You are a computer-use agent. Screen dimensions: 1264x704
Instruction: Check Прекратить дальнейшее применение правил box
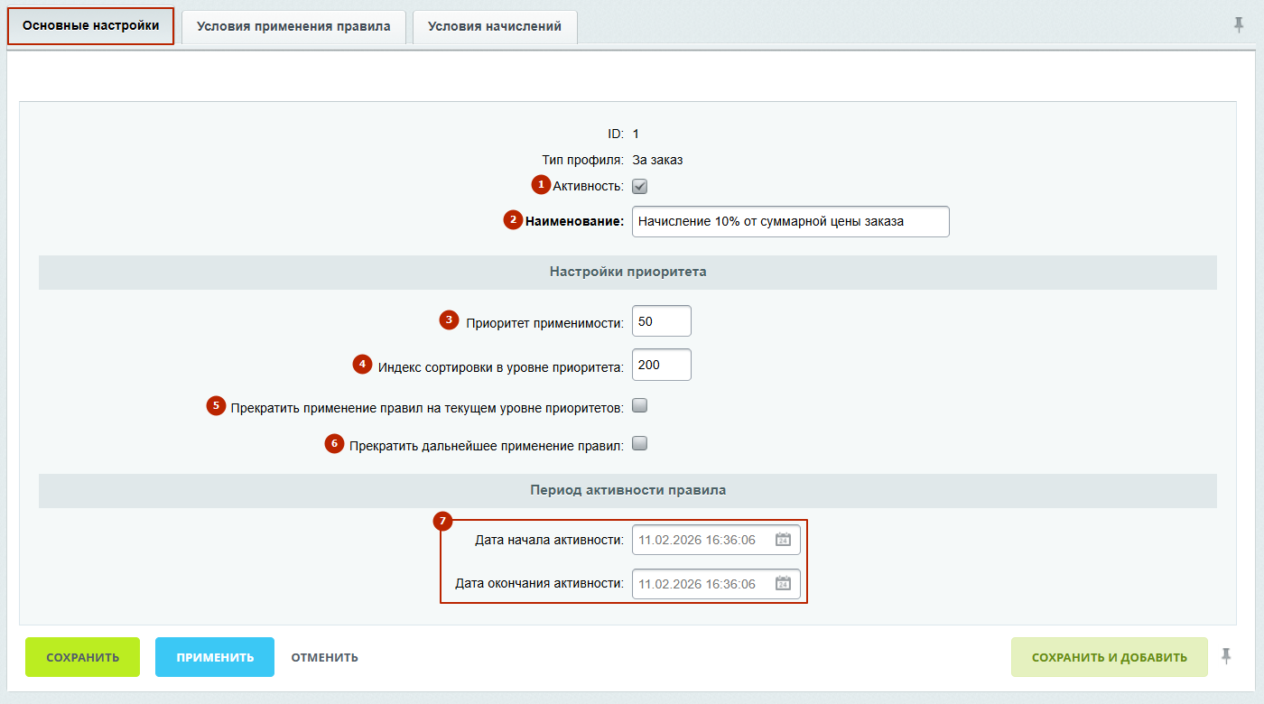pyautogui.click(x=640, y=444)
